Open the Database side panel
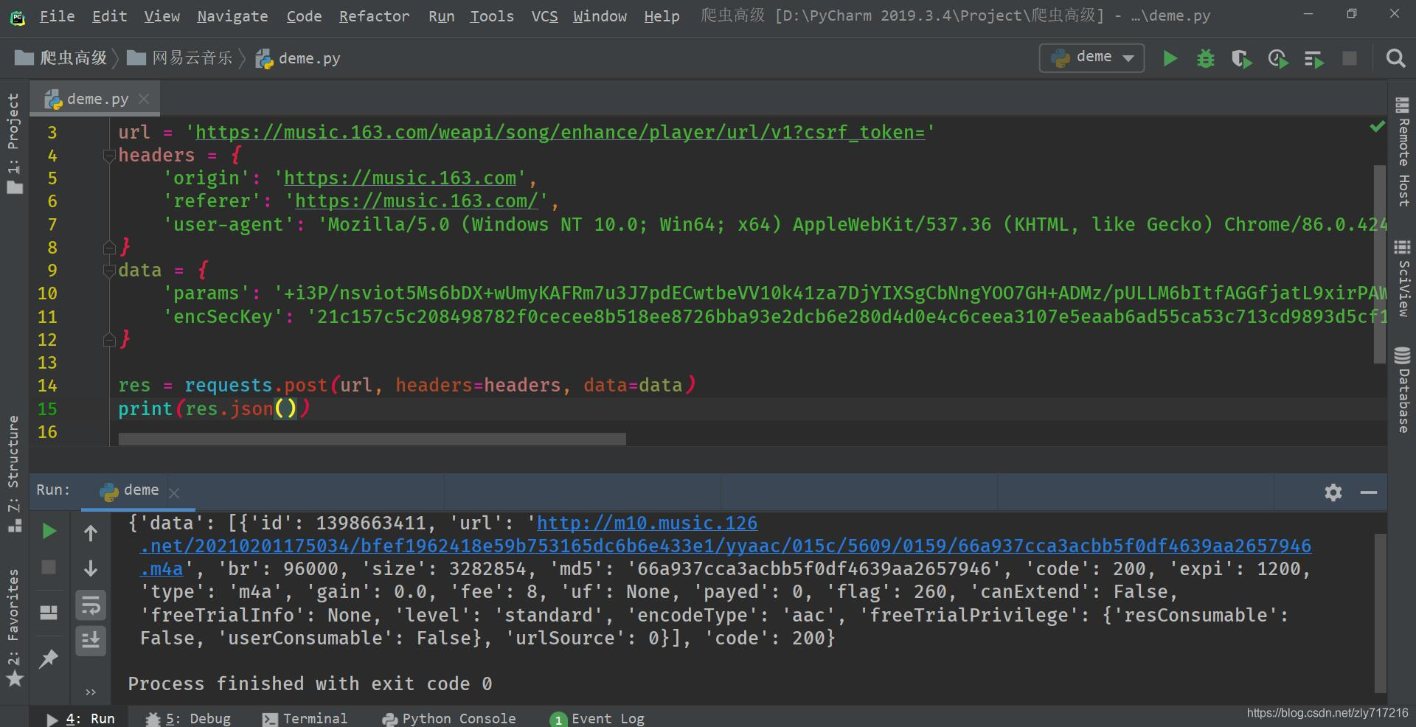 [1403, 389]
